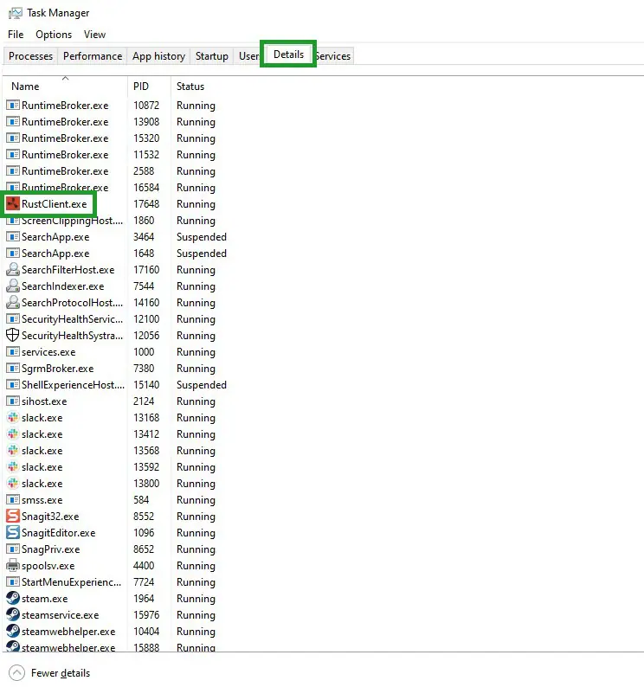Click PID 1000 of services.exe
Screen dimensions: 644x687
[x=144, y=352]
